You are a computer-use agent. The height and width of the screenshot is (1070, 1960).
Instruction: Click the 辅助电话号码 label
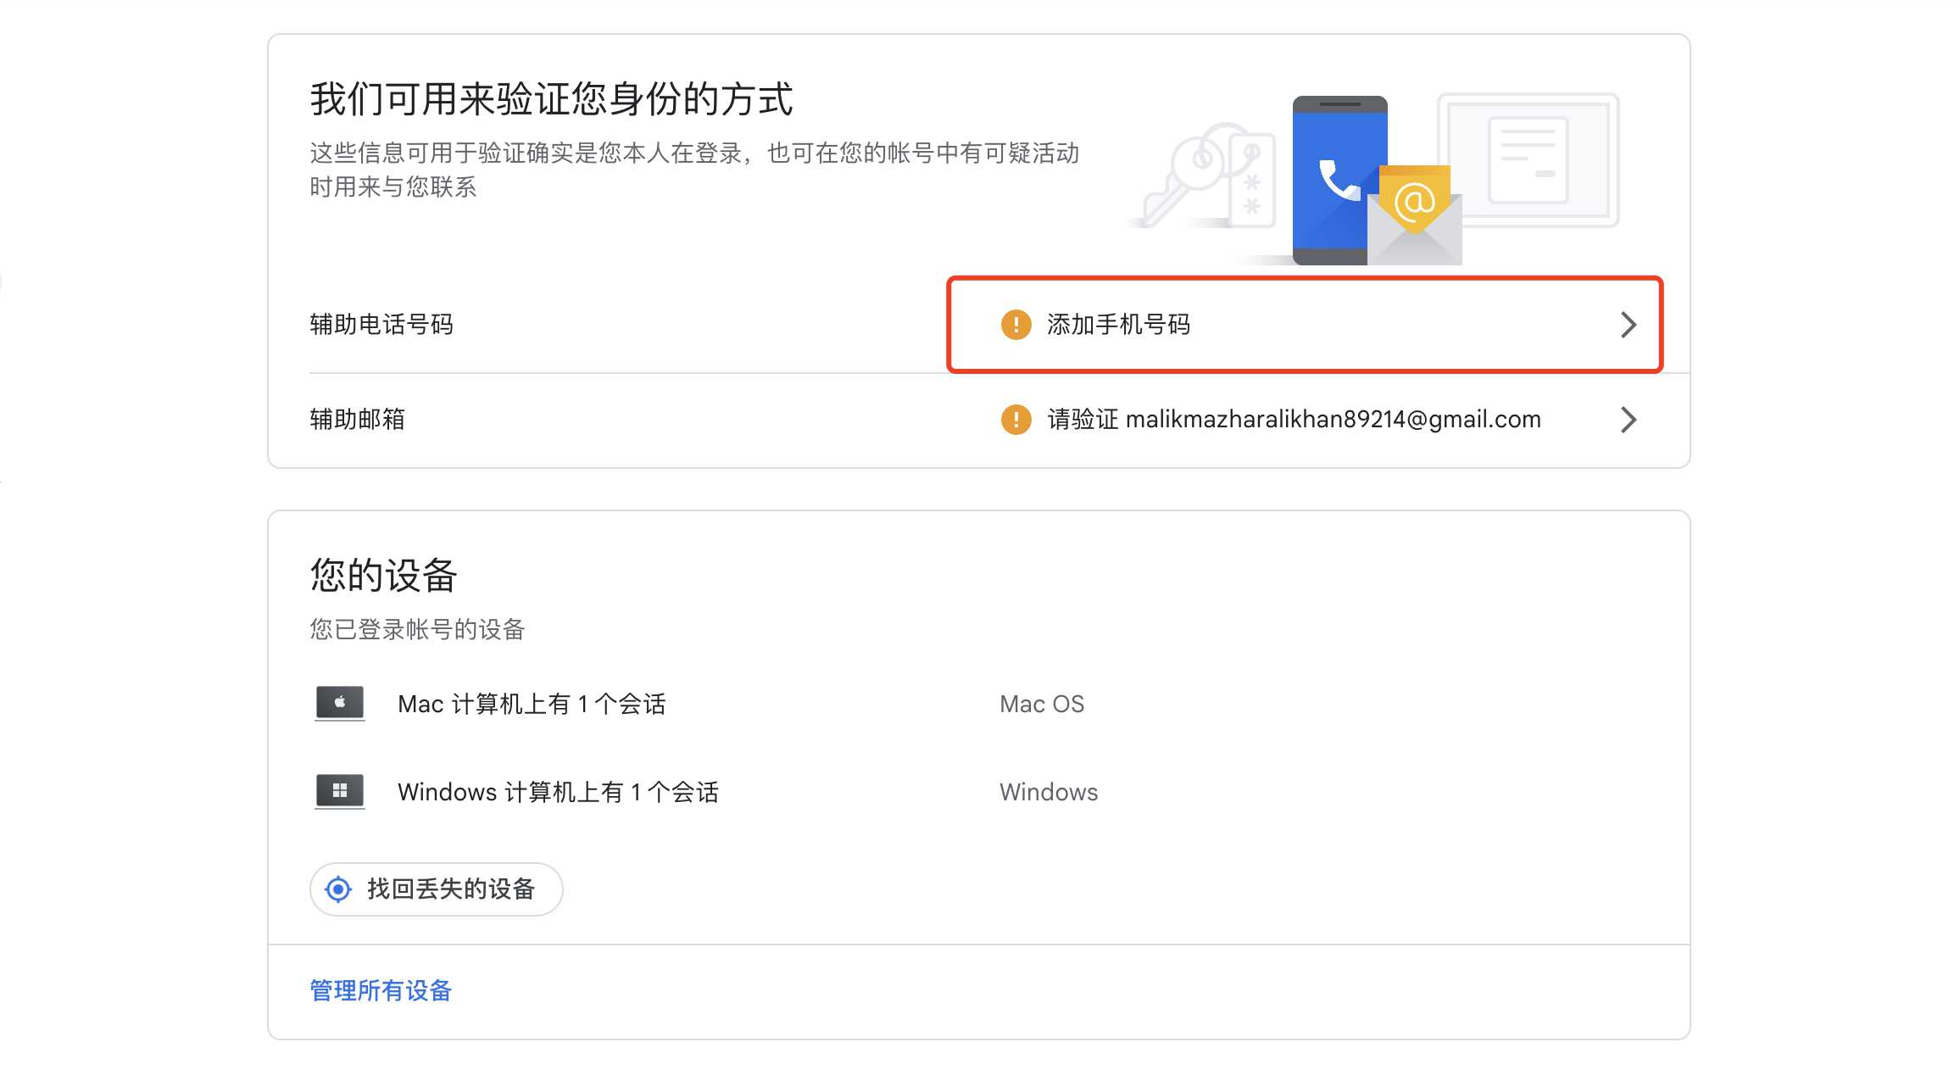tap(381, 325)
